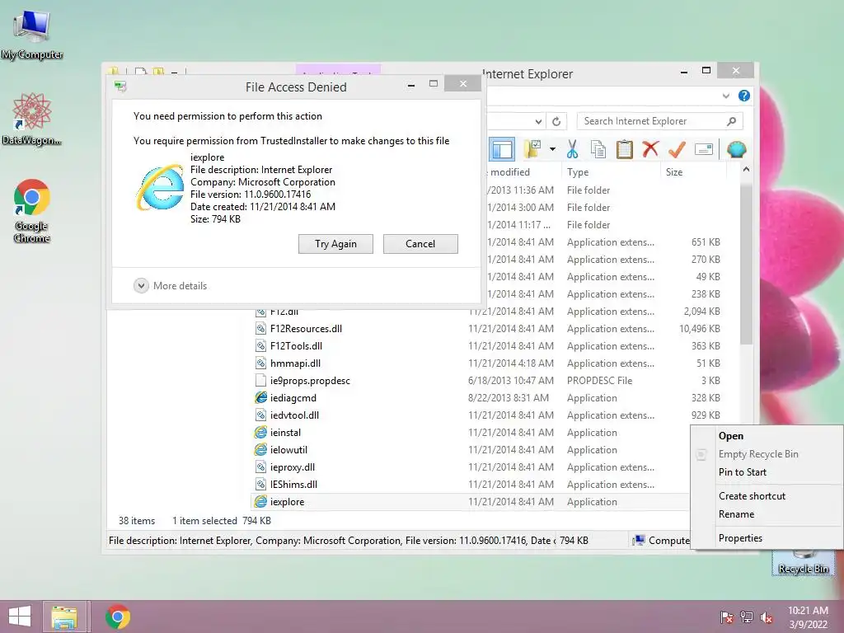Select the hmmapi.dll file
This screenshot has height=633, width=844.
coord(295,363)
